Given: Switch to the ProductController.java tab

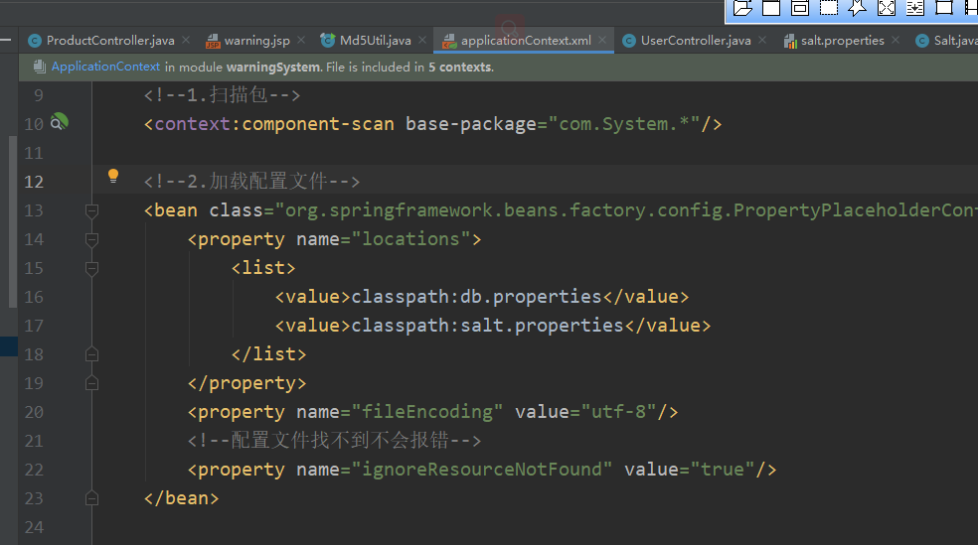Looking at the screenshot, I should (101, 41).
